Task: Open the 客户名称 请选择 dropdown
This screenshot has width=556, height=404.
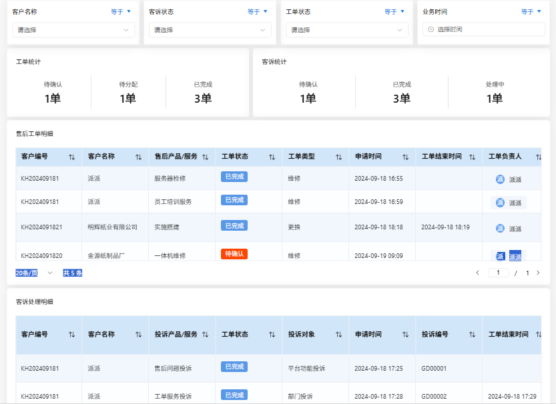Action: [x=73, y=29]
